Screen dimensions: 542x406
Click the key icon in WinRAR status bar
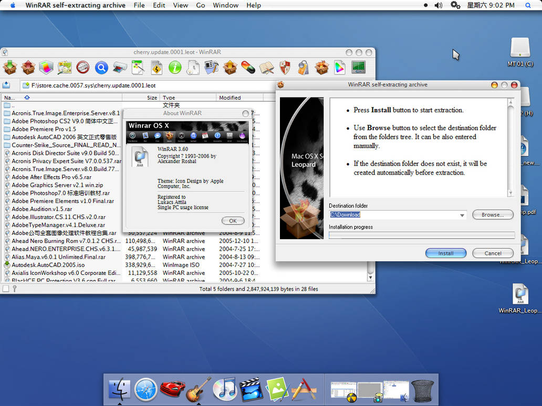[15, 289]
